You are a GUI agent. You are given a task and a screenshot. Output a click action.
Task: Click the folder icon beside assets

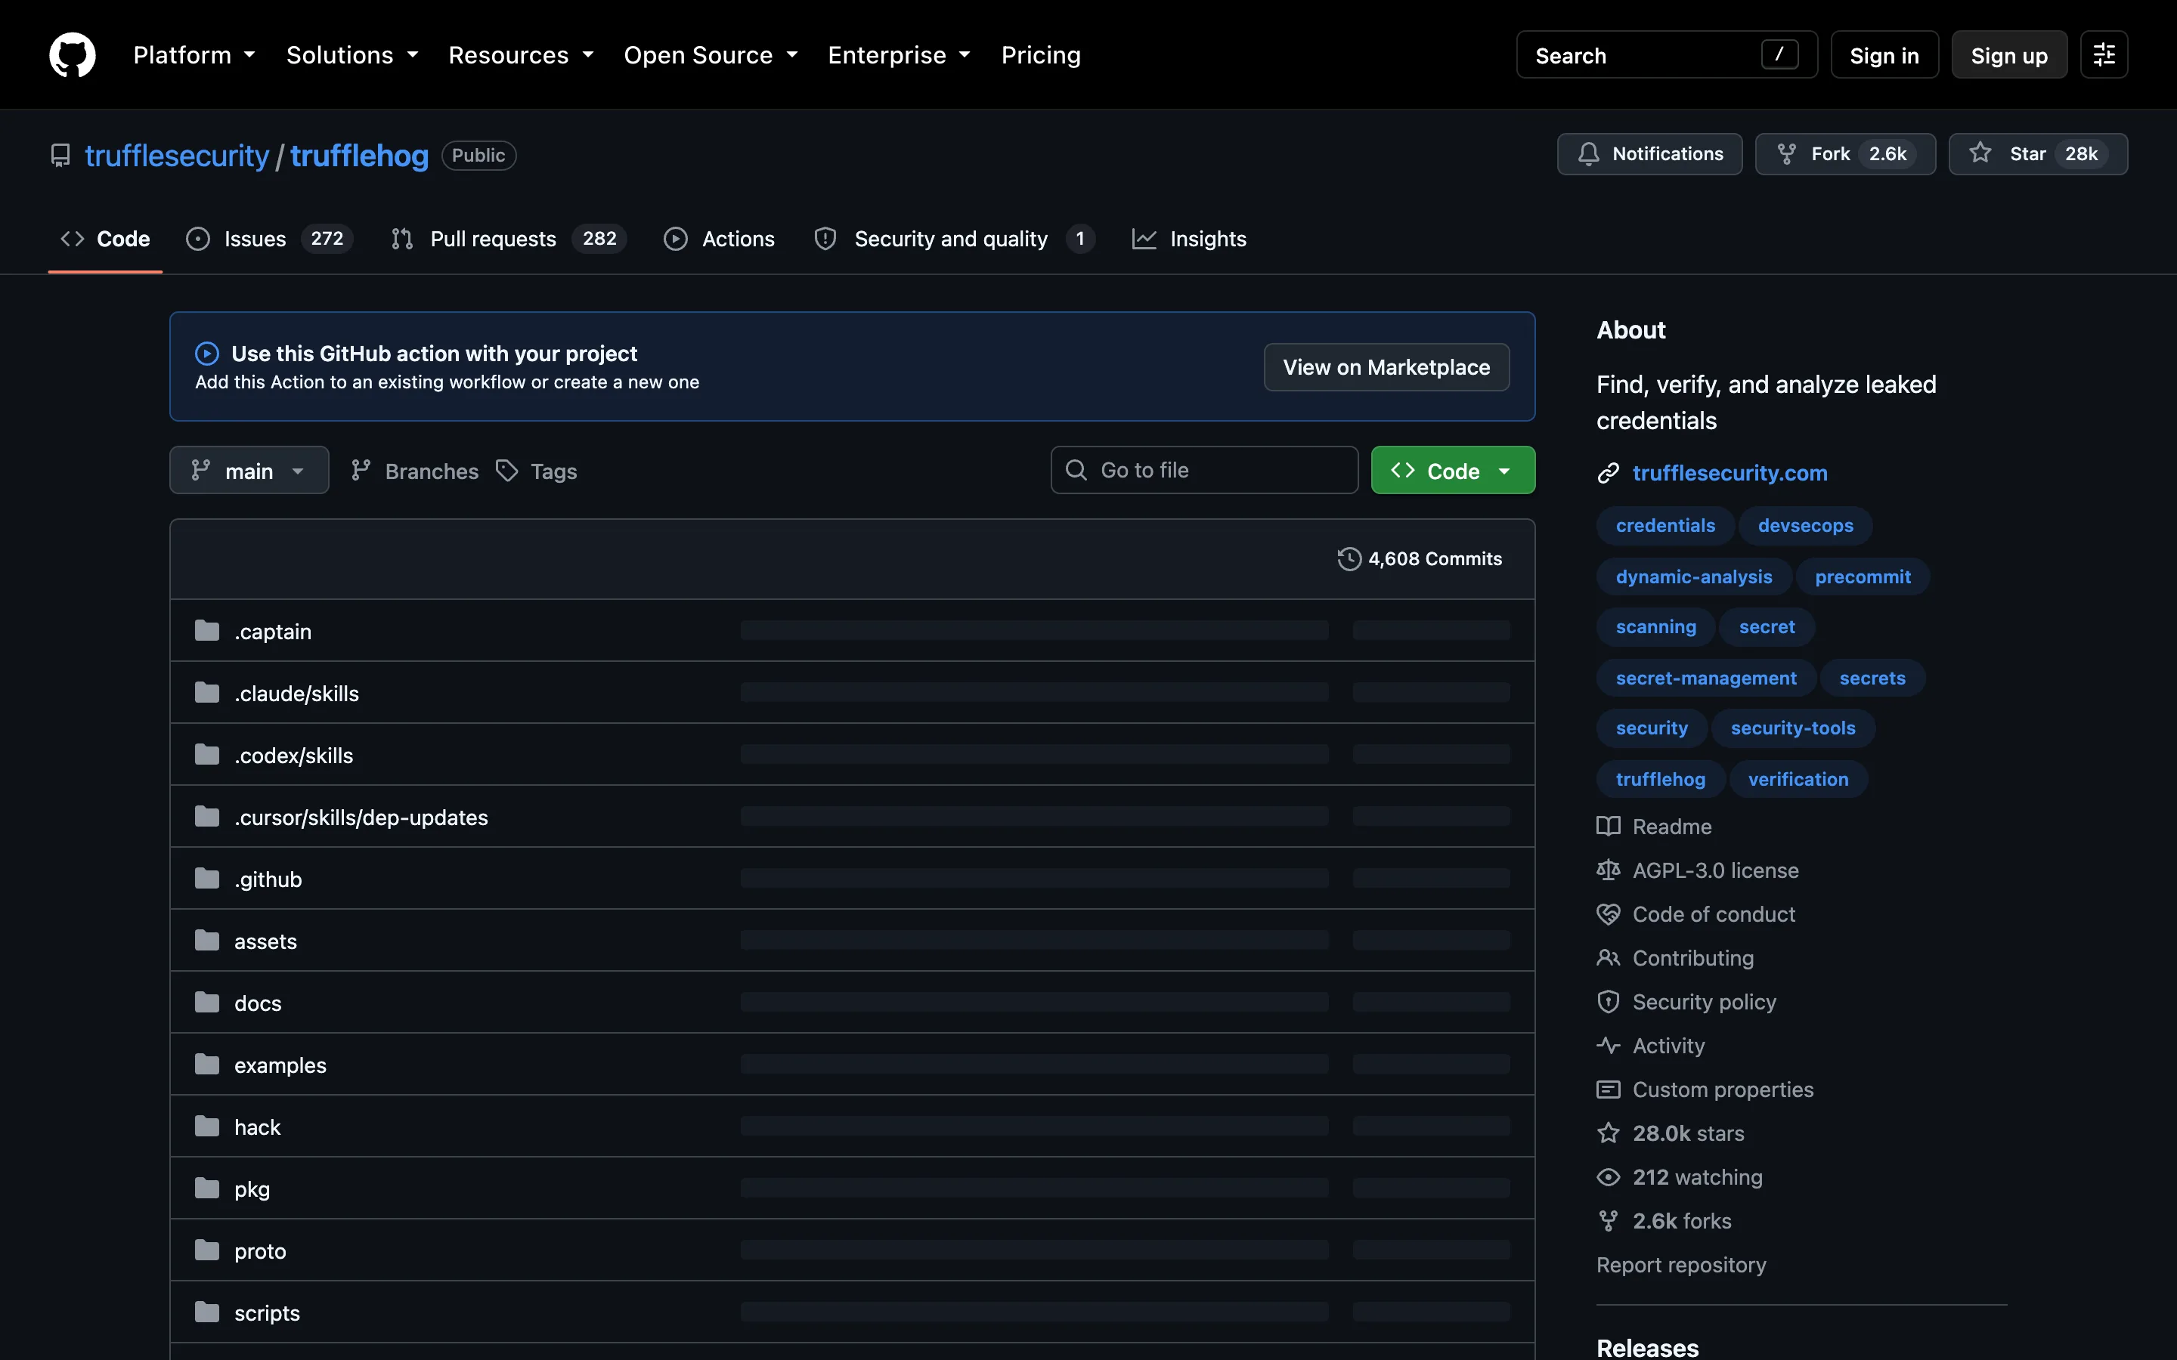coord(207,941)
